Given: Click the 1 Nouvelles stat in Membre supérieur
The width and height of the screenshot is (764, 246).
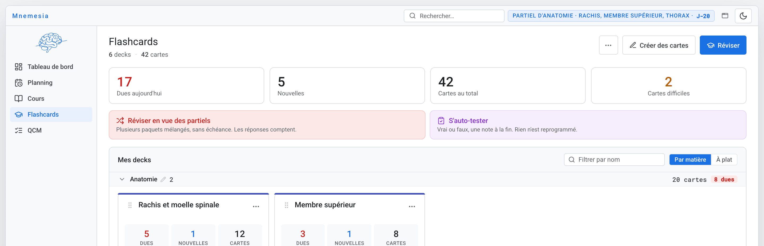Looking at the screenshot, I should (349, 236).
